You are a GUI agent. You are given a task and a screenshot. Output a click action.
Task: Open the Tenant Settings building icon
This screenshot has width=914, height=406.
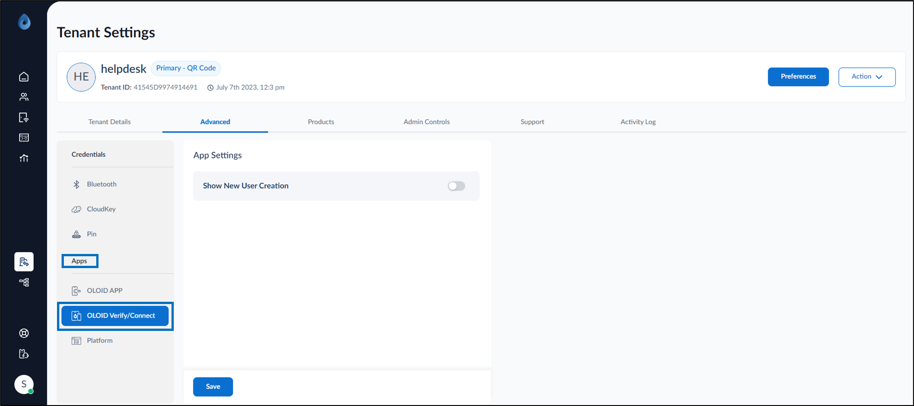click(24, 262)
